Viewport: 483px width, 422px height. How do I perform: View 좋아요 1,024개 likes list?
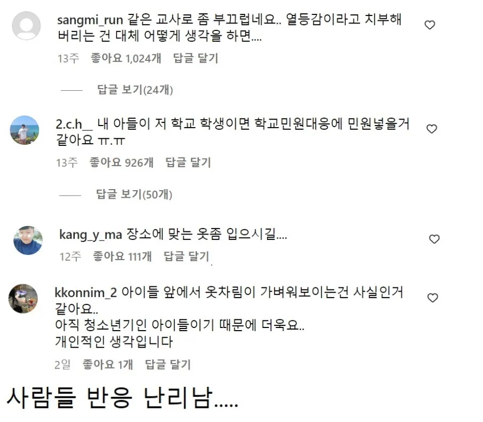(x=126, y=58)
